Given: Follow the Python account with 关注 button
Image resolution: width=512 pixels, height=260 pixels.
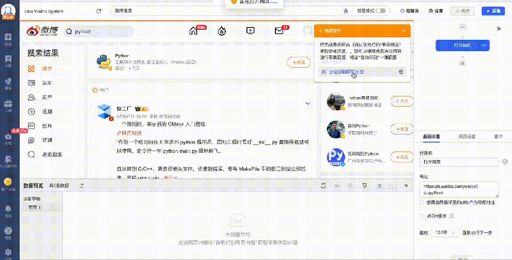Looking at the screenshot, I should pyautogui.click(x=299, y=62).
